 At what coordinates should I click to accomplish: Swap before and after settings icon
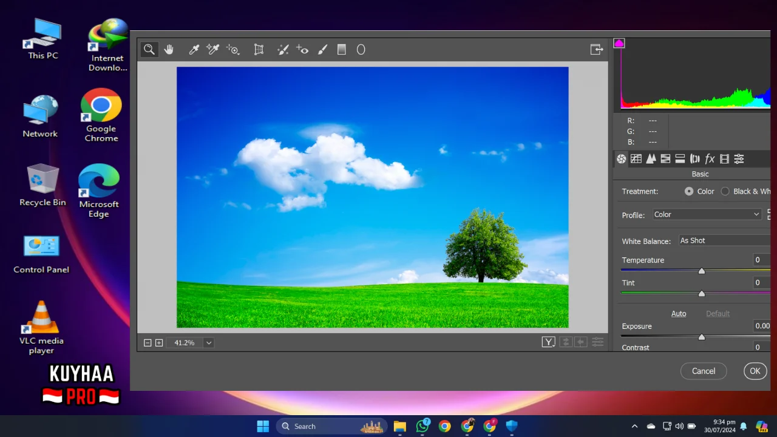566,342
